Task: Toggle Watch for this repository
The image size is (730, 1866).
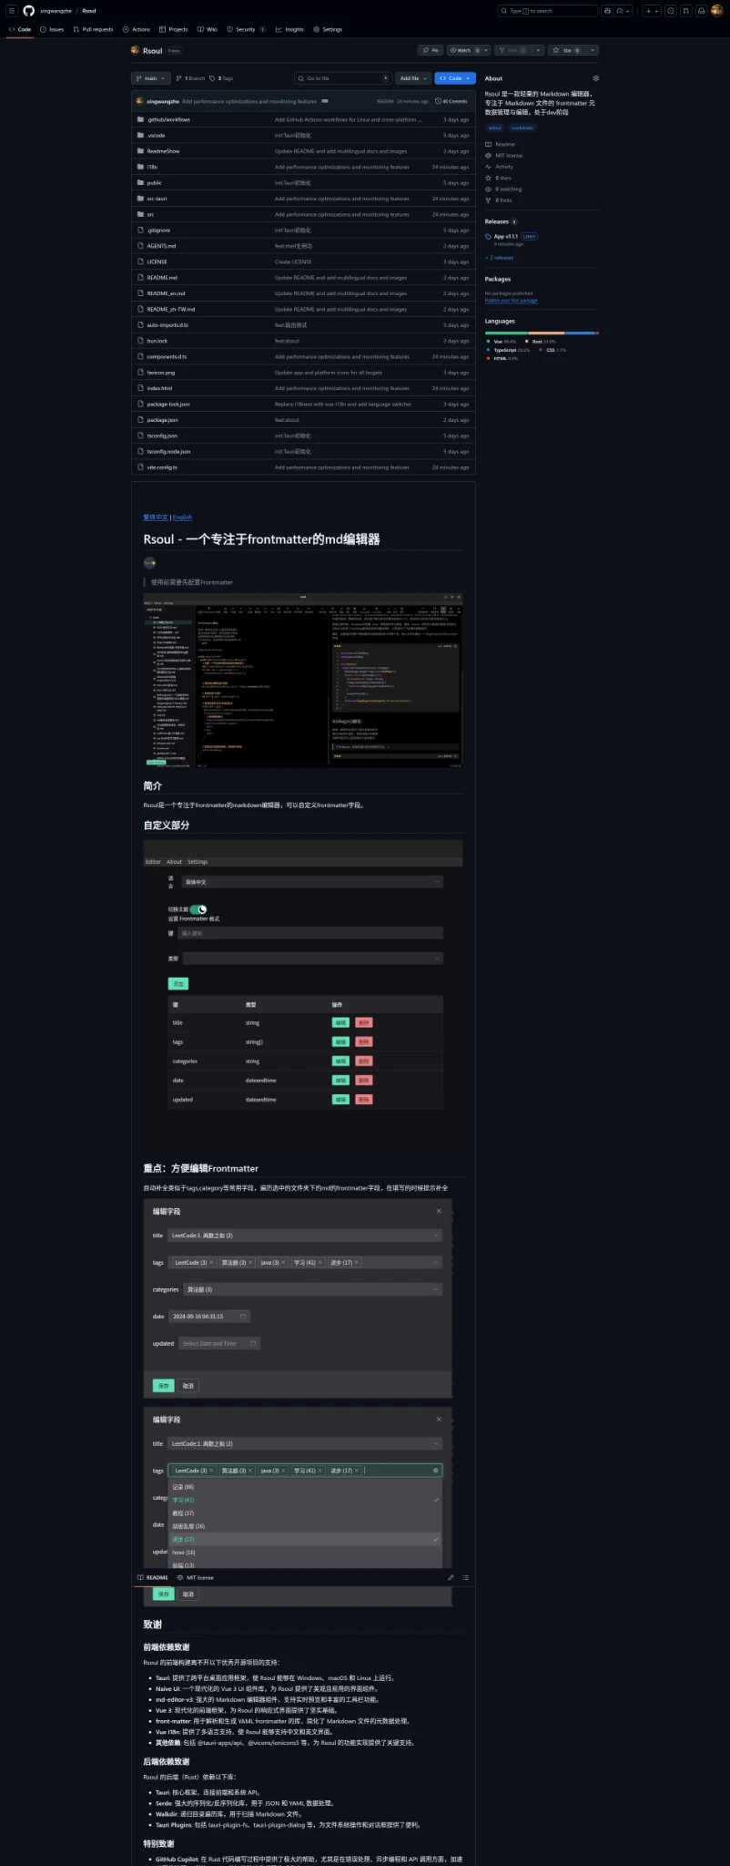Action: coord(461,50)
